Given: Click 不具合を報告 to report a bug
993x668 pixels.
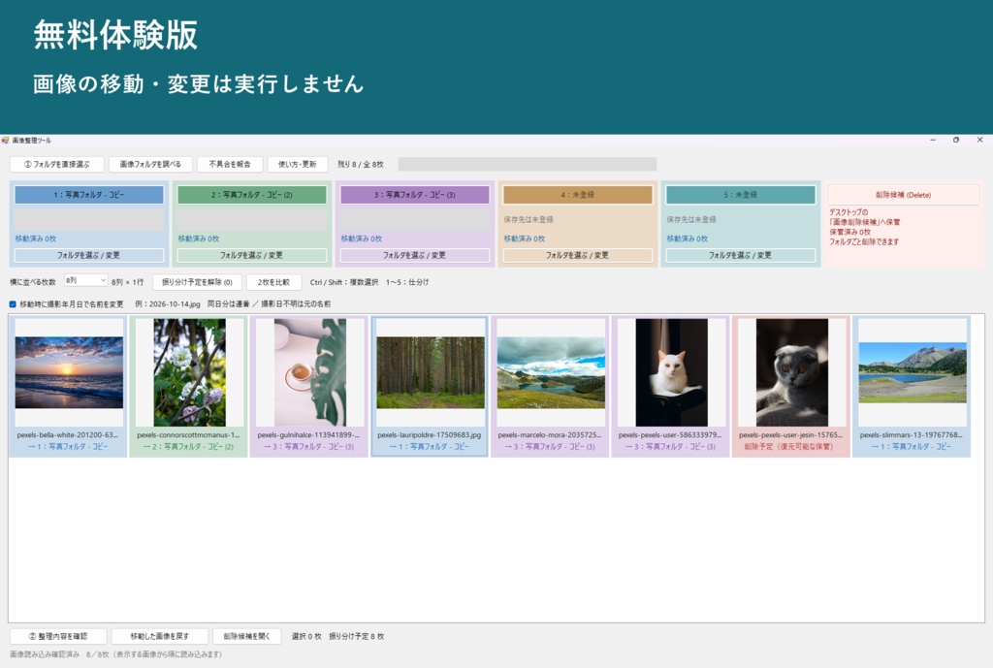Looking at the screenshot, I should pyautogui.click(x=230, y=164).
